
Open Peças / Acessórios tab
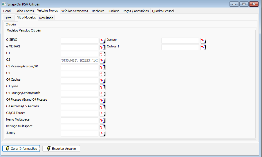click(136, 11)
